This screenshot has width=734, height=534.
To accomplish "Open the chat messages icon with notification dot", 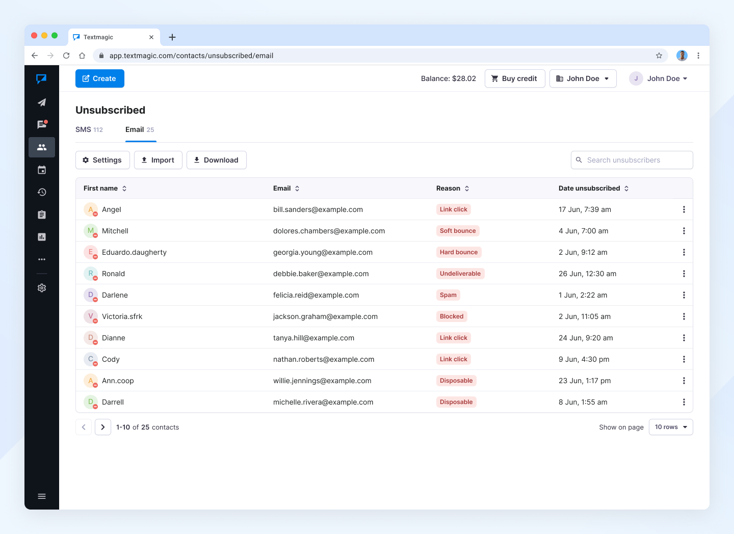I will (x=42, y=125).
